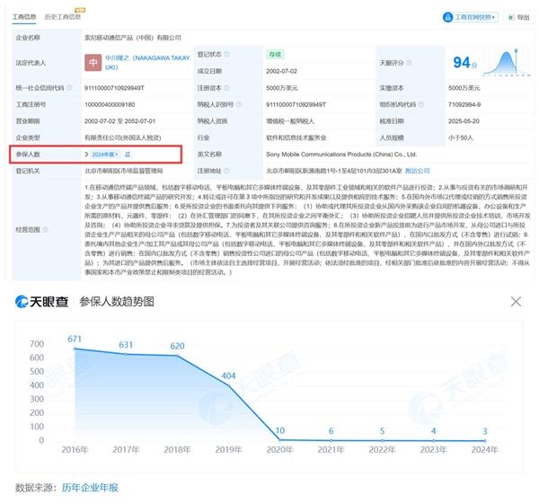Close the 参保人数趋势图 popup
The width and height of the screenshot is (539, 504).
(x=516, y=302)
